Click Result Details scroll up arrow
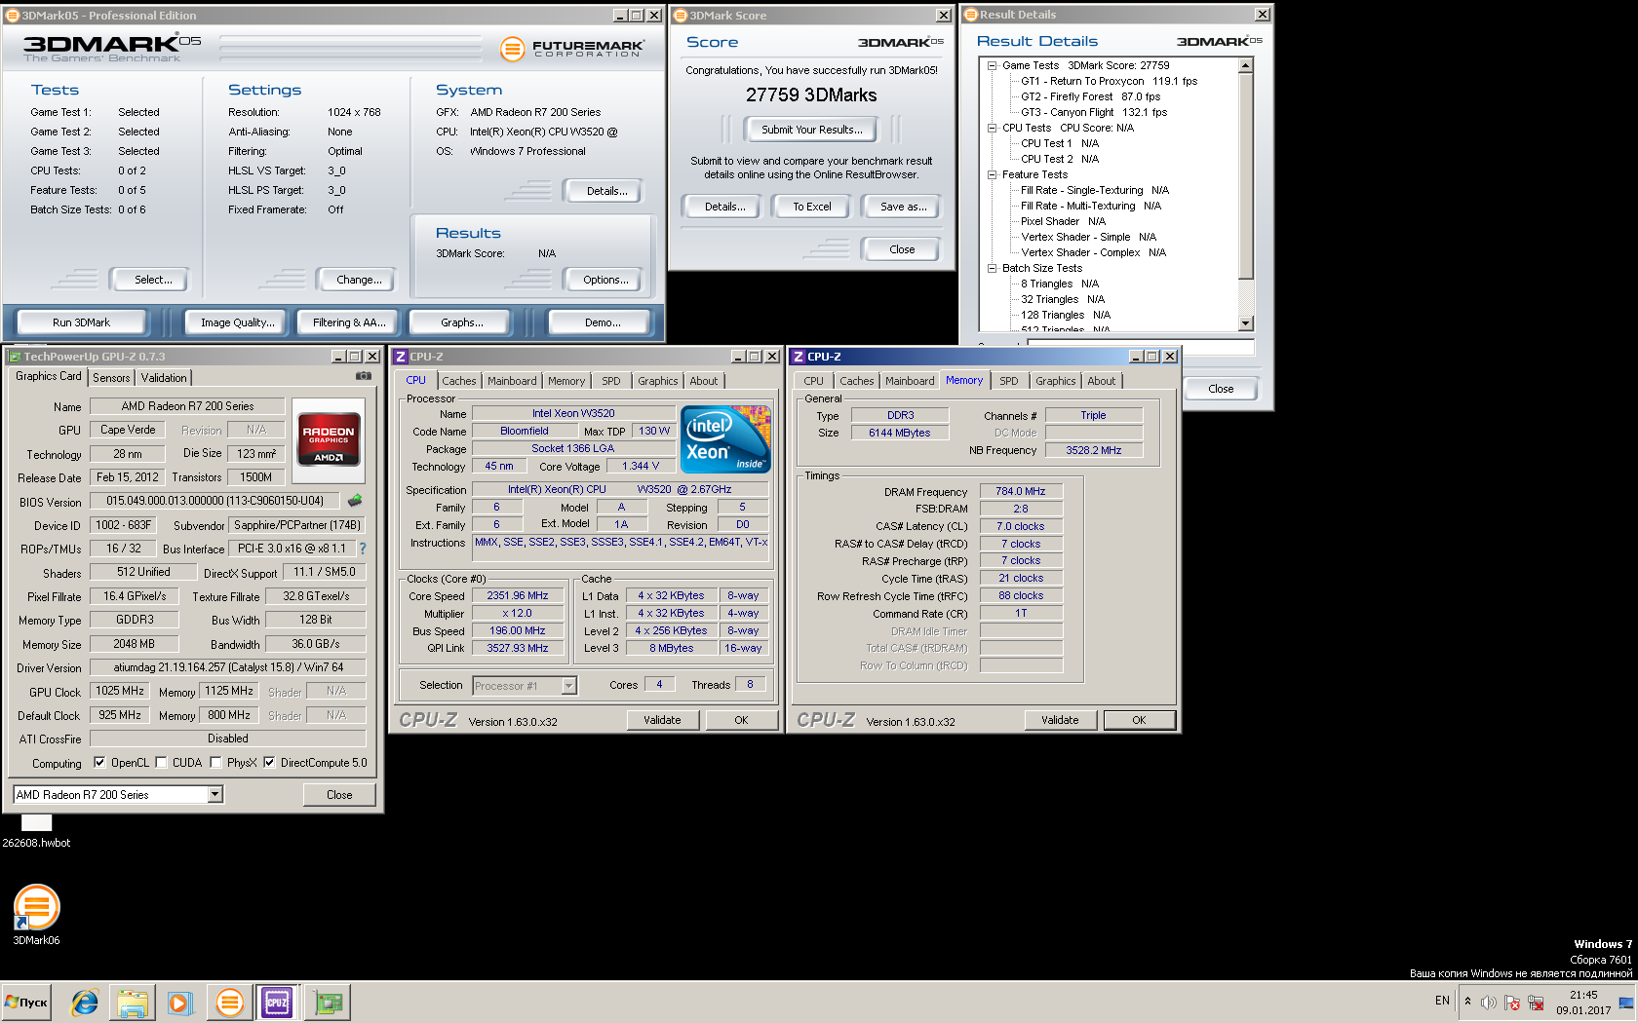The height and width of the screenshot is (1023, 1638). (1245, 65)
